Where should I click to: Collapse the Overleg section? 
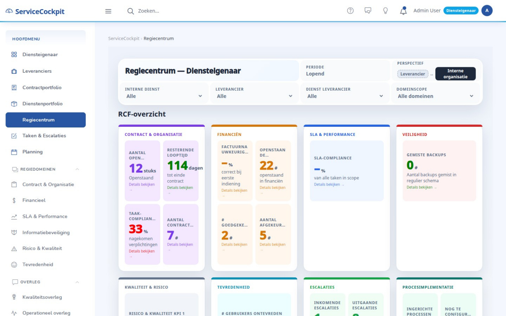pyautogui.click(x=77, y=282)
